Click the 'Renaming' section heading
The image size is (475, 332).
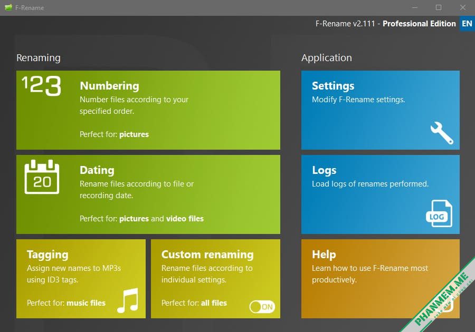[39, 58]
